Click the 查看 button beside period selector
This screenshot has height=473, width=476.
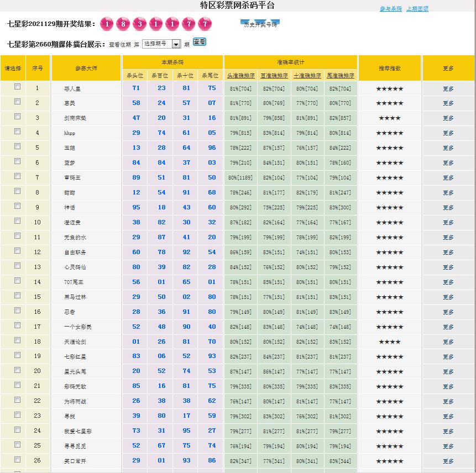[x=199, y=42]
